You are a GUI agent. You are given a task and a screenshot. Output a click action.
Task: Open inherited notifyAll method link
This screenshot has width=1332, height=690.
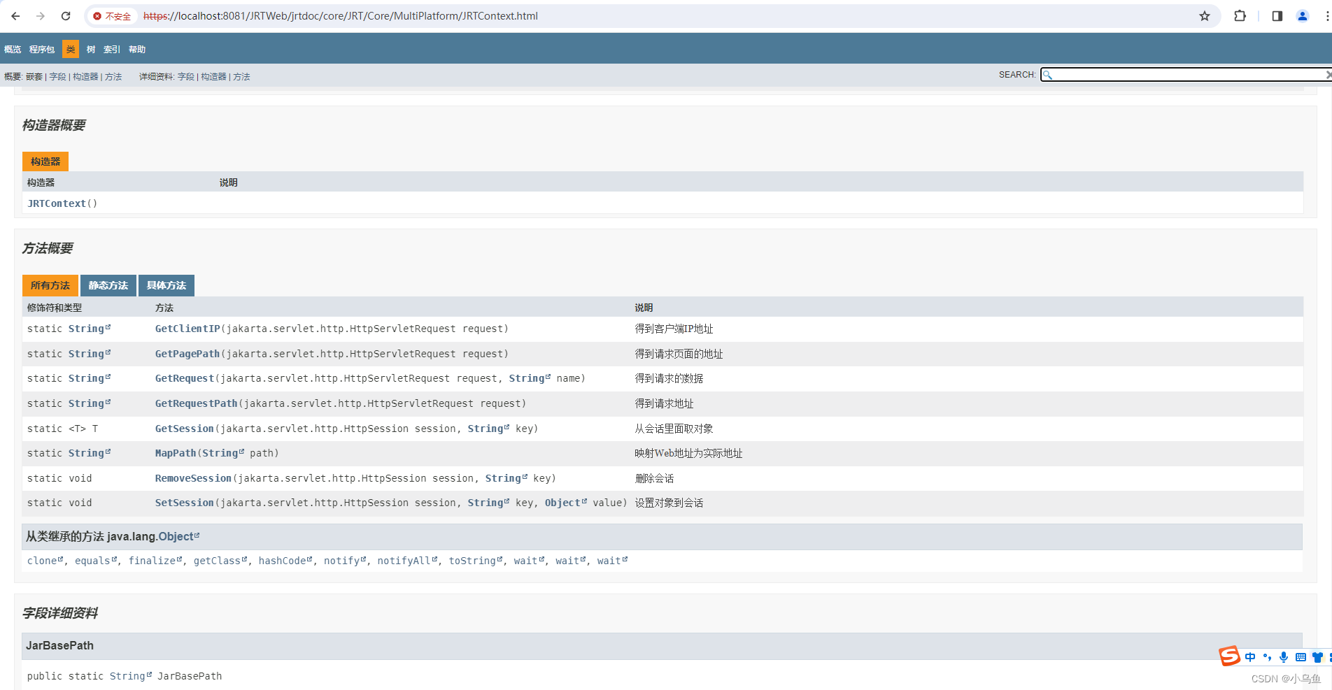pyautogui.click(x=407, y=561)
